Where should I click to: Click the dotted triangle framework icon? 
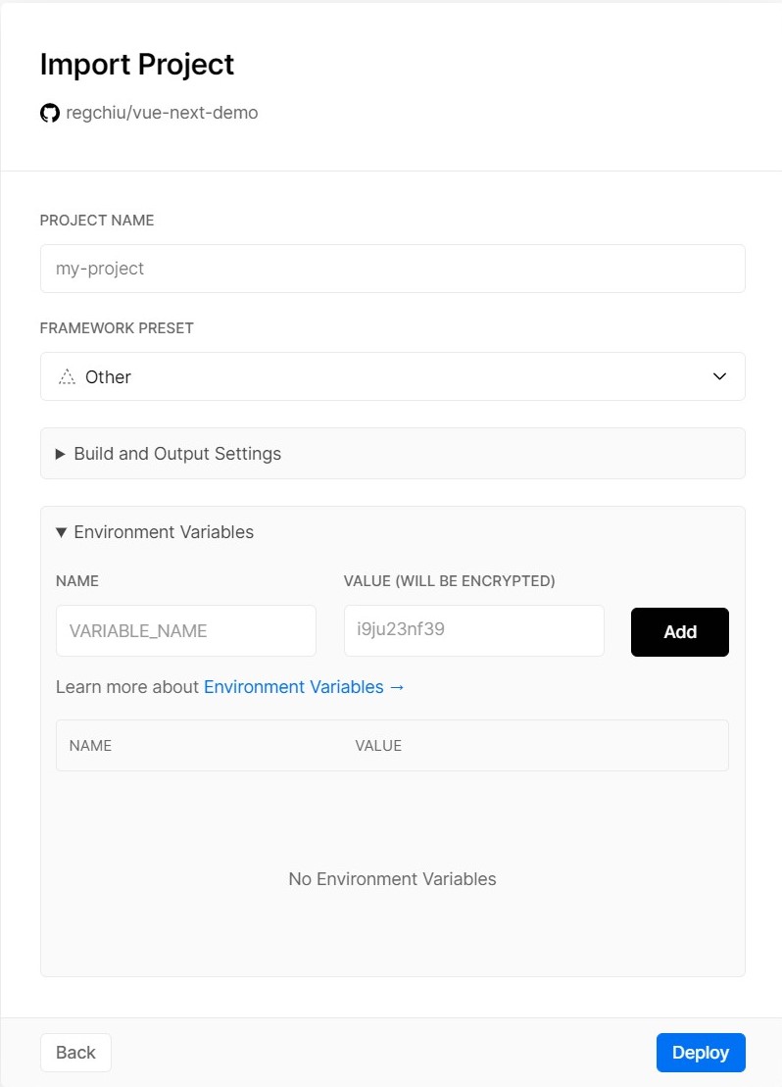(67, 377)
